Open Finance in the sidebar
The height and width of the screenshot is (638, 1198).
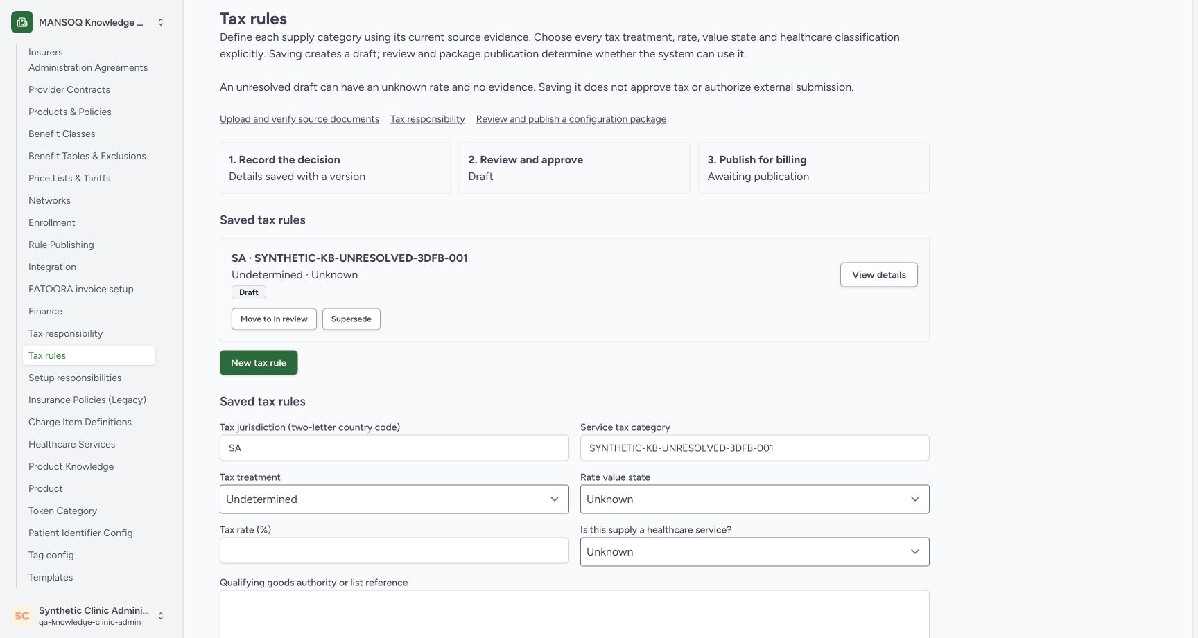click(x=45, y=311)
